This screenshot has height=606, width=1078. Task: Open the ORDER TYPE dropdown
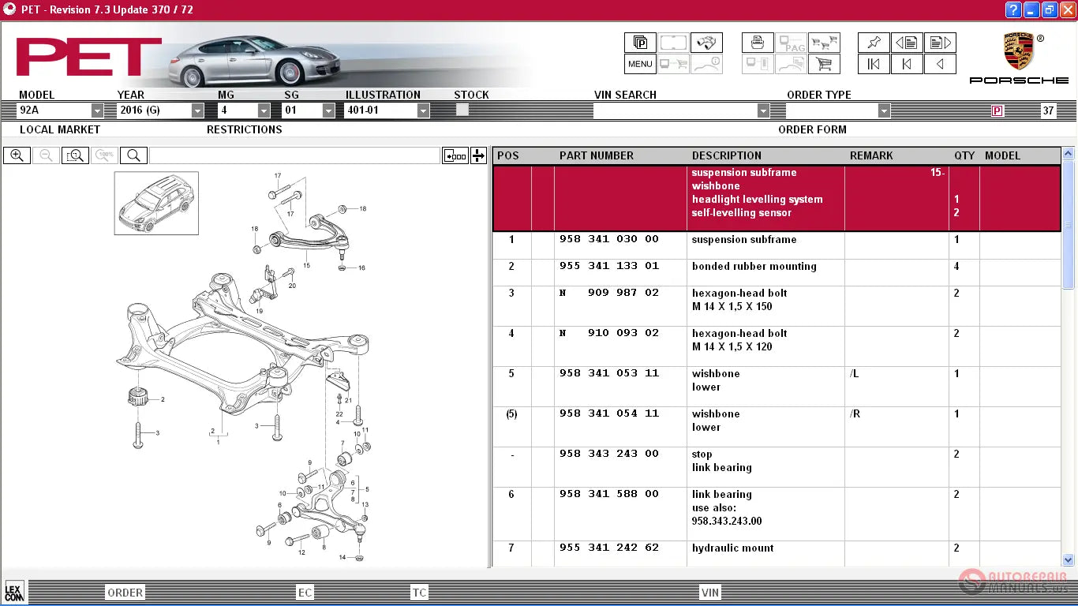(884, 111)
